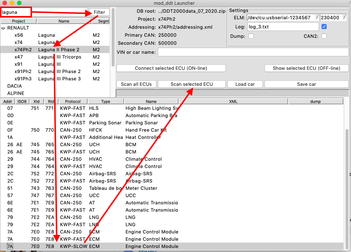Image resolution: width=351 pixels, height=252 pixels.
Task: Select the x91Ph3 Laguna III Phase 3 project
Action: point(55,79)
